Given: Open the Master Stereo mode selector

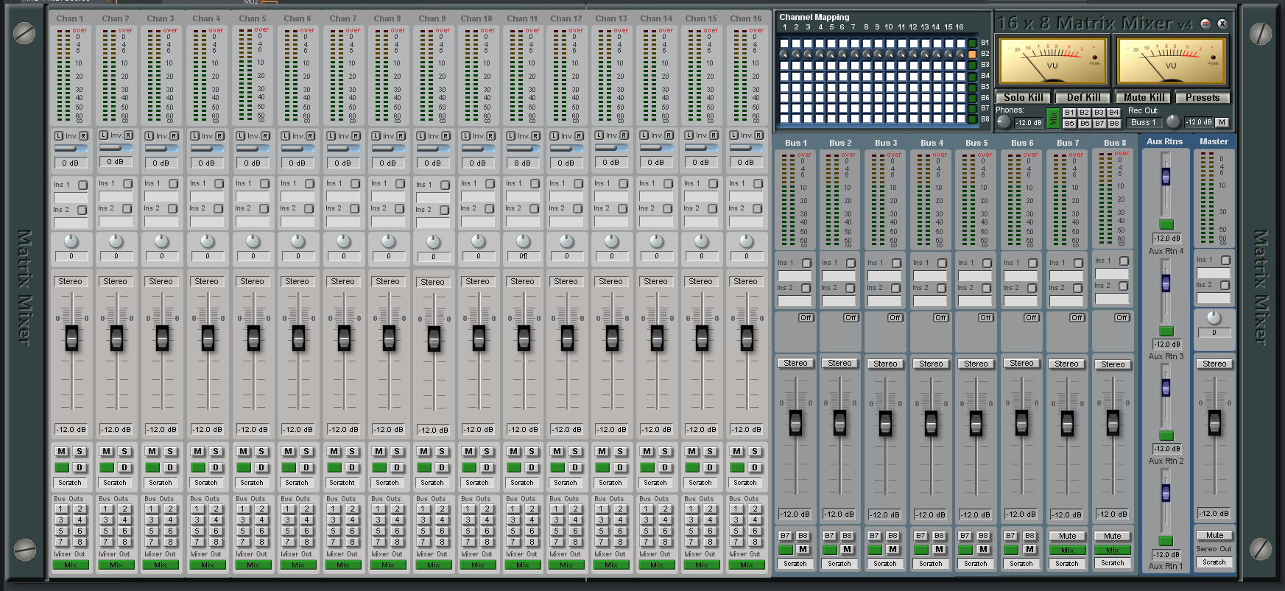Looking at the screenshot, I should point(1214,364).
